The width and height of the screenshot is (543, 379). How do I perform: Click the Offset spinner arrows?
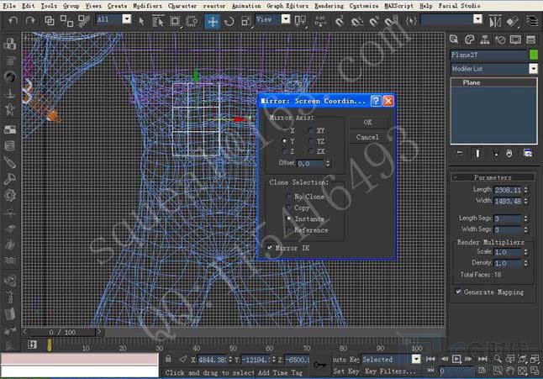tap(328, 163)
